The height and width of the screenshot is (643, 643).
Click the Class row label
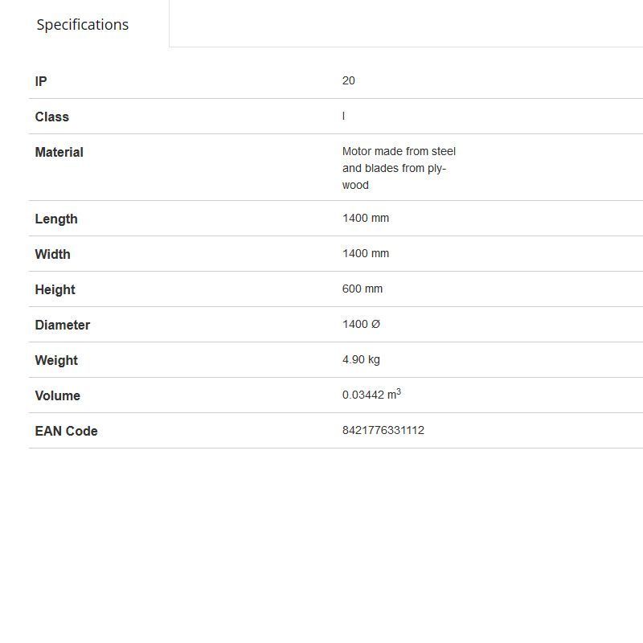pyautogui.click(x=52, y=117)
